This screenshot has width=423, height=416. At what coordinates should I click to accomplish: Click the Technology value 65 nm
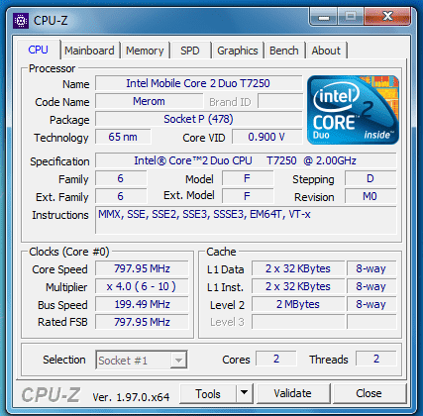click(123, 137)
